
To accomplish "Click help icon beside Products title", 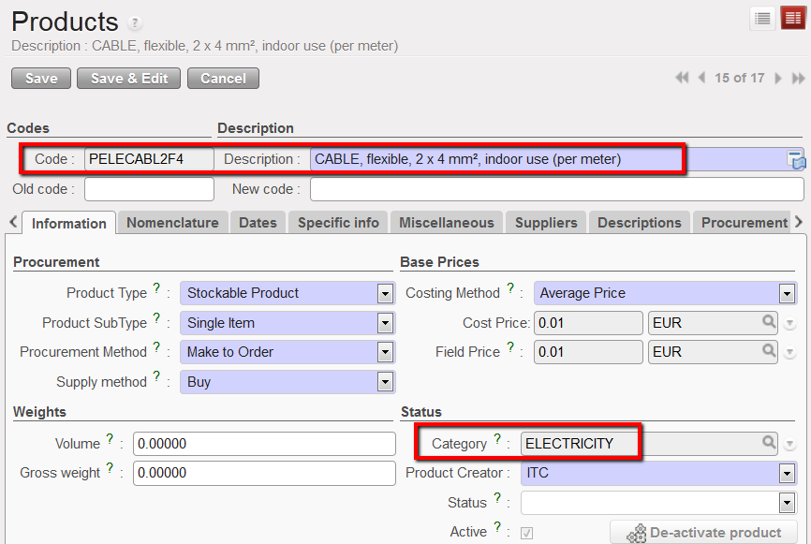I will point(135,23).
